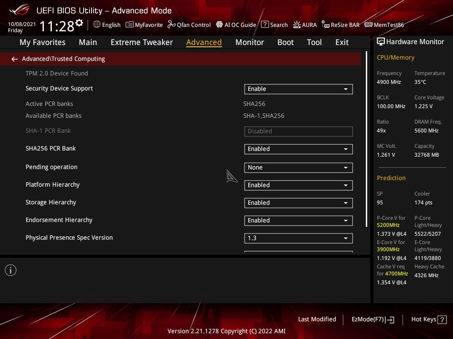This screenshot has height=339, width=453.
Task: Select Security Device Support label
Action: pyautogui.click(x=59, y=88)
